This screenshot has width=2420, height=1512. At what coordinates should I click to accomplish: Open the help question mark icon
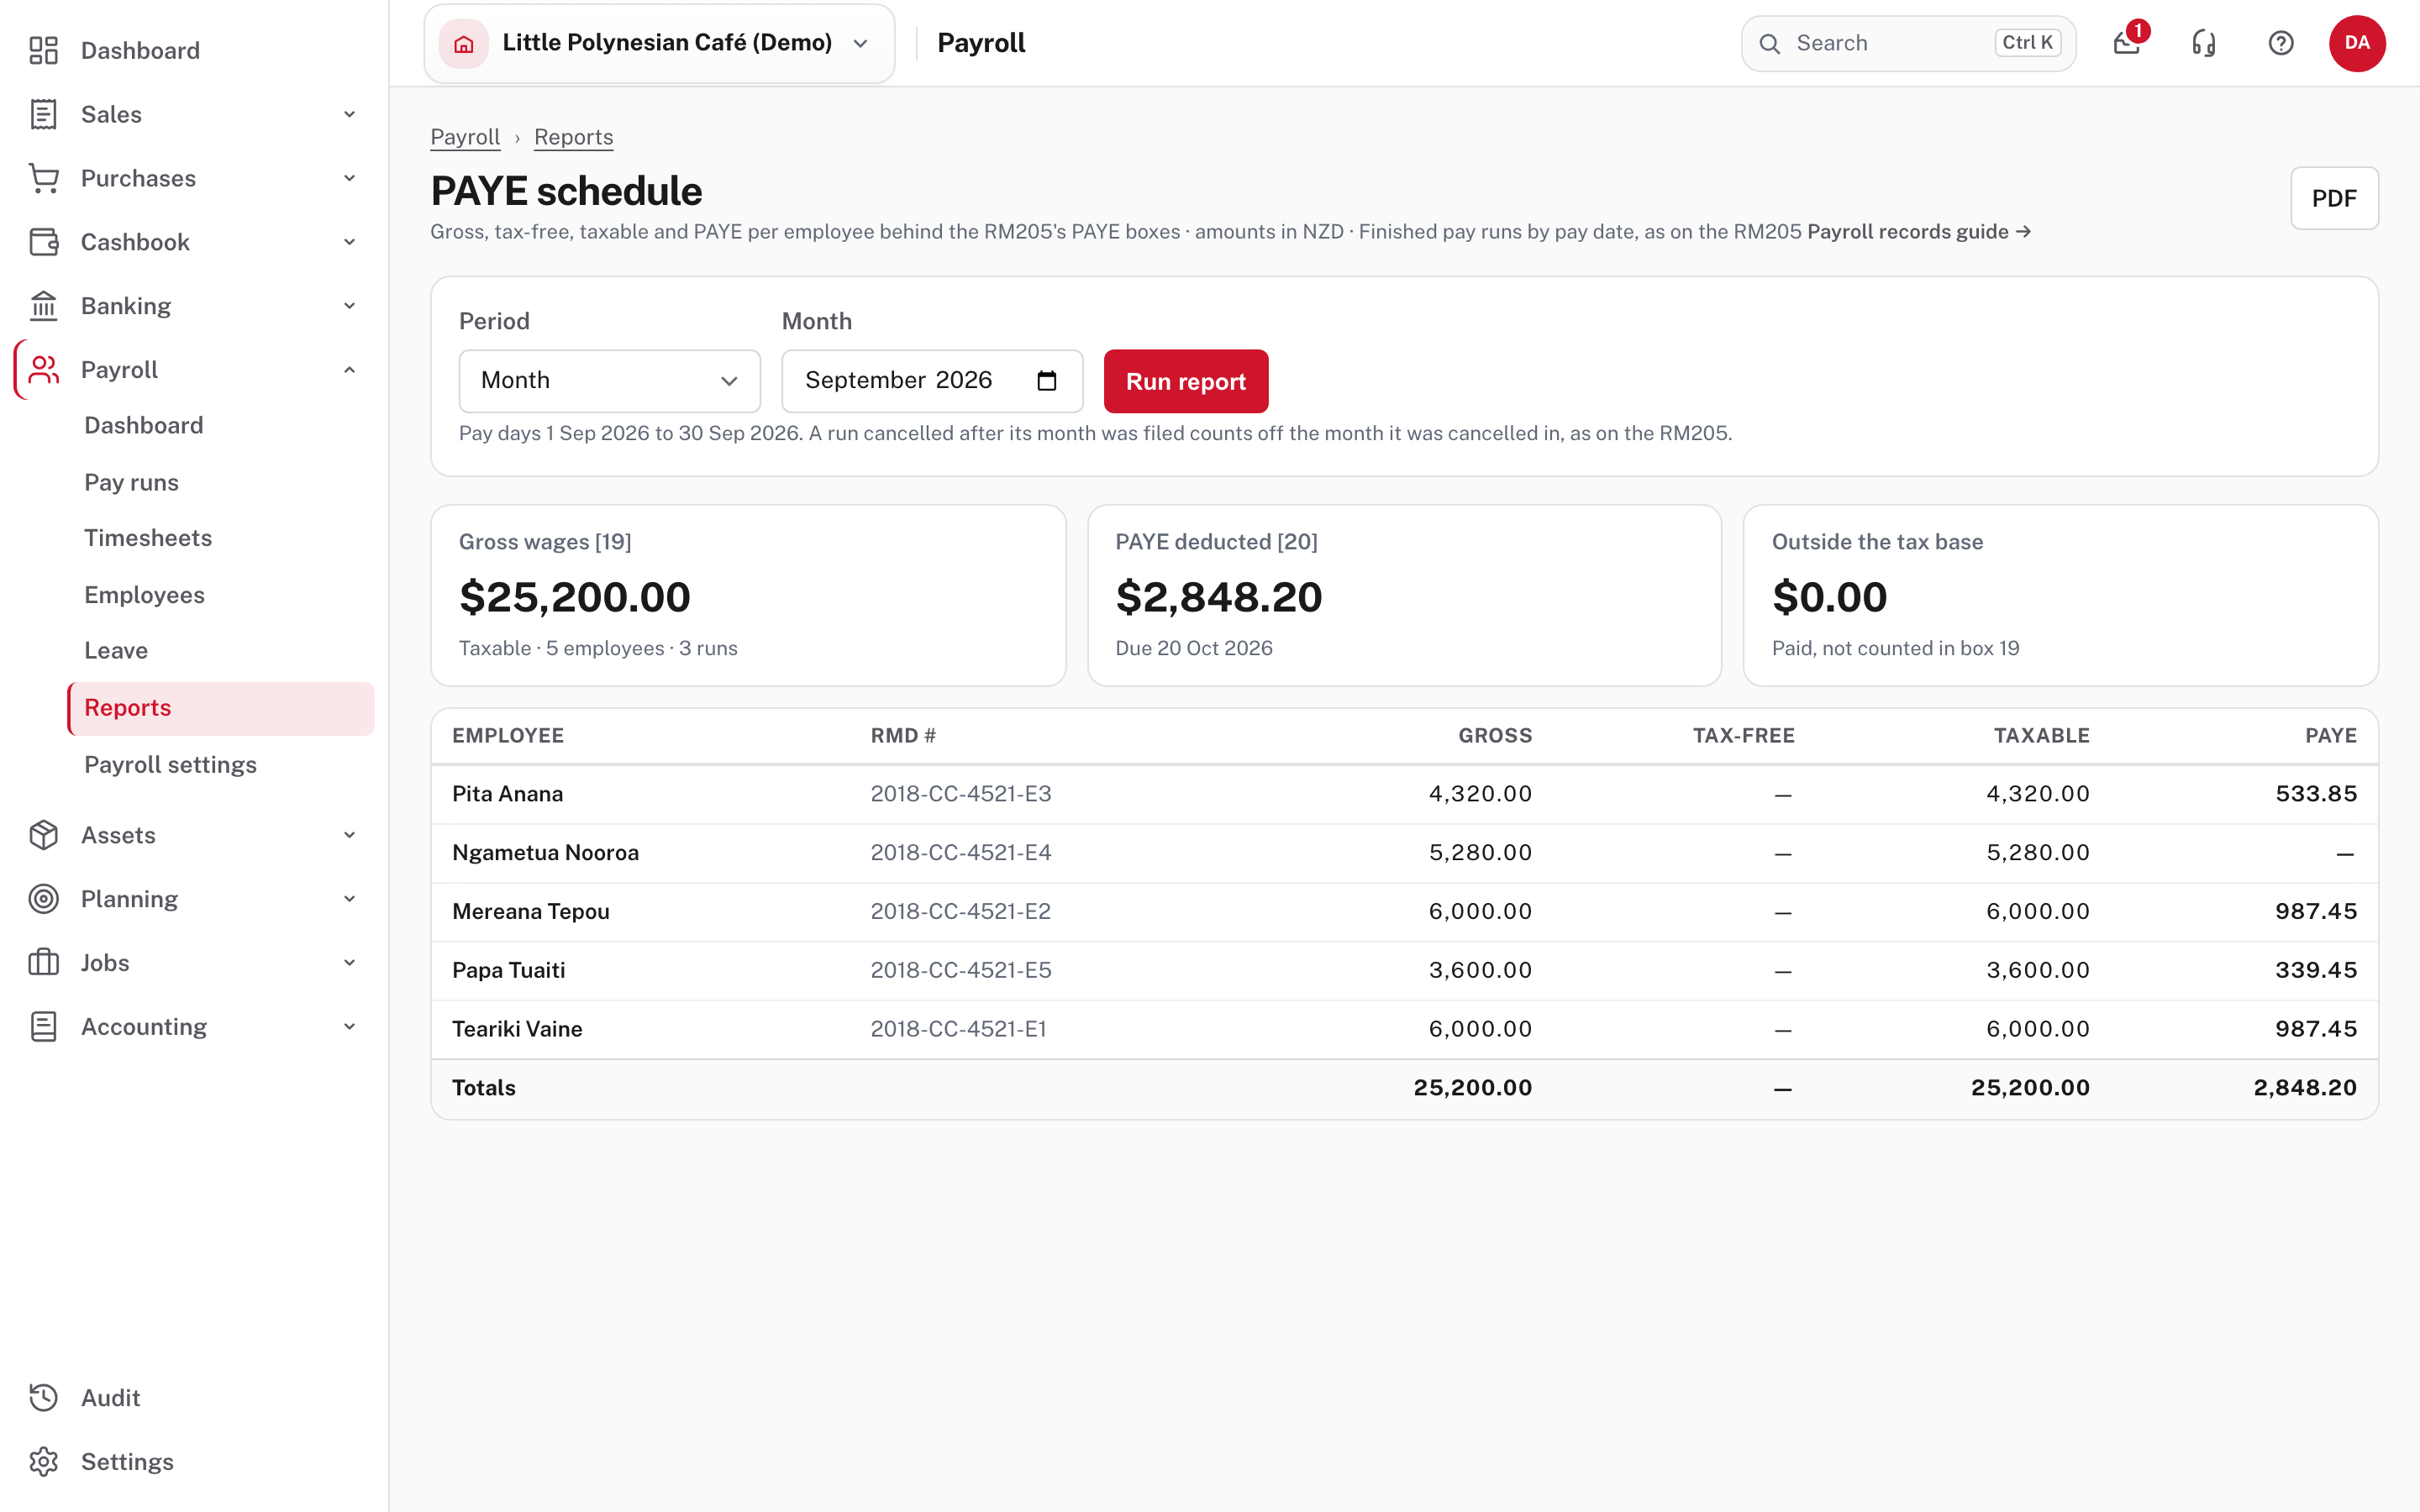point(2281,43)
